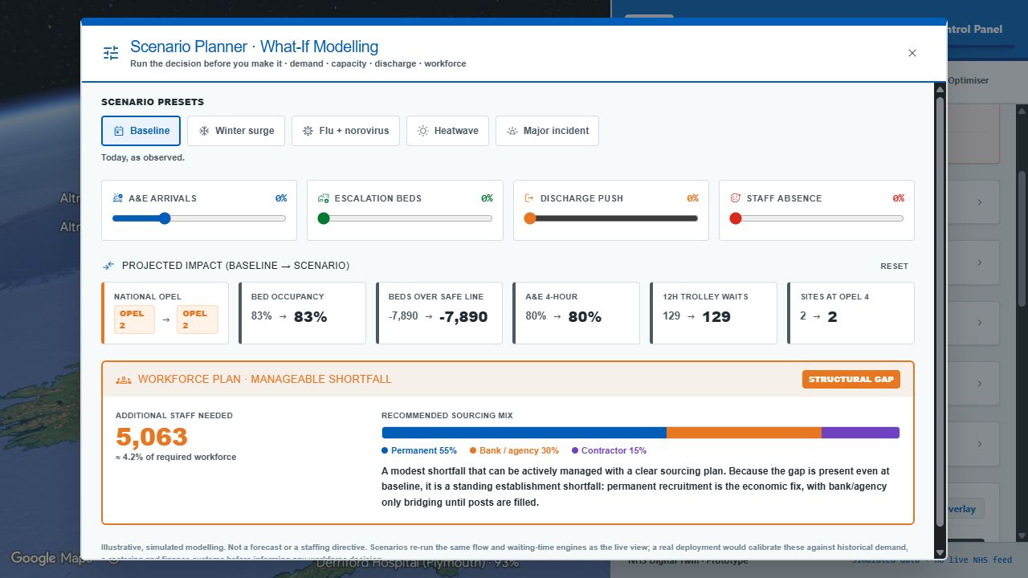Screen dimensions: 1028x578
Task: Click the snowflake icon on Winter surge
Action: tap(204, 131)
